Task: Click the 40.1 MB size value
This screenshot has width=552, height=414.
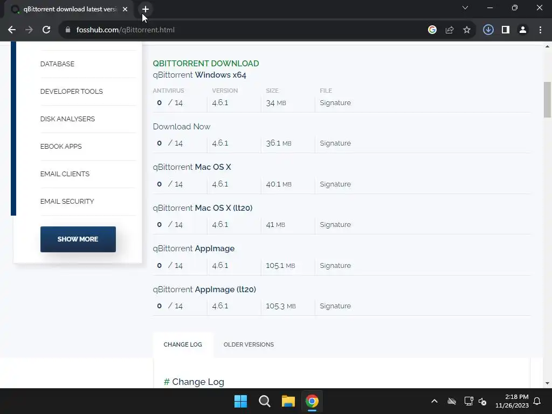Action: coord(279,184)
